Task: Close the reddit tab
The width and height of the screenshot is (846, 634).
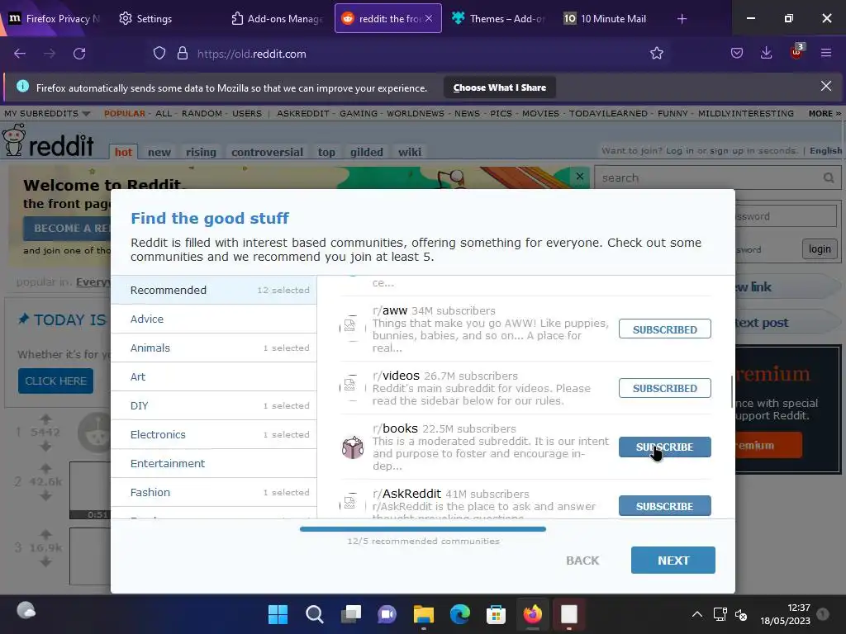Action: pos(429,18)
